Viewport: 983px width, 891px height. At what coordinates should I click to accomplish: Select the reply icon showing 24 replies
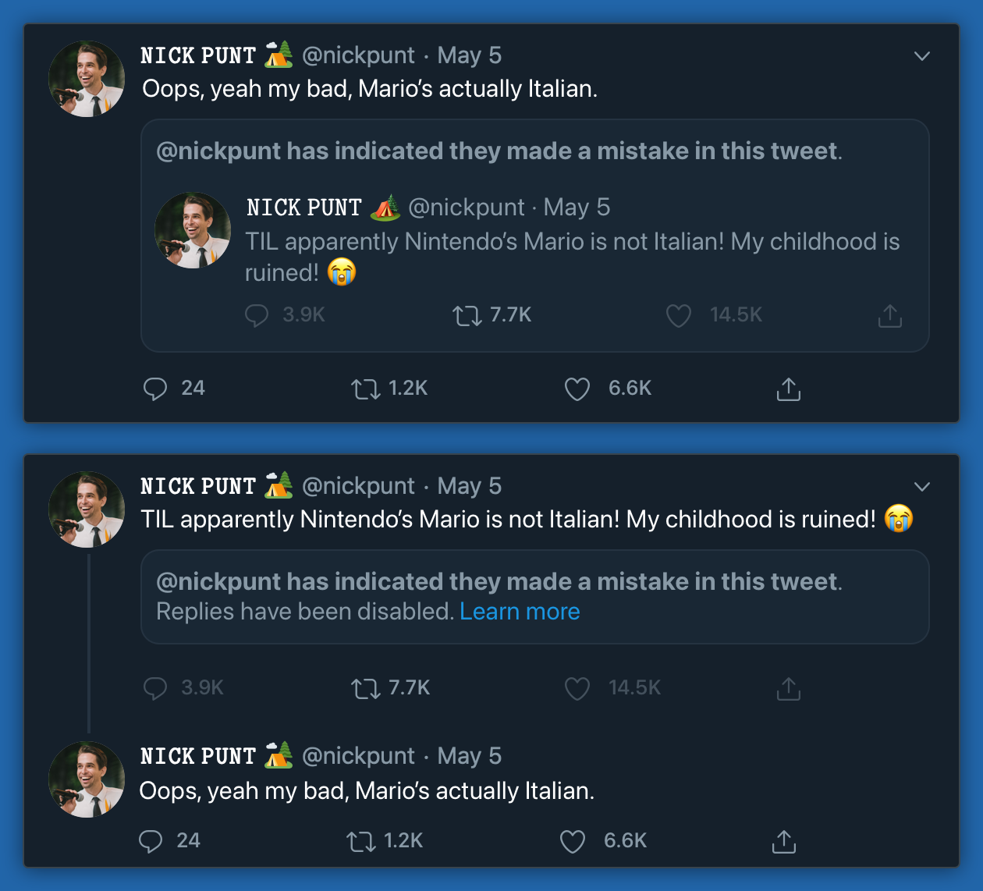(156, 389)
